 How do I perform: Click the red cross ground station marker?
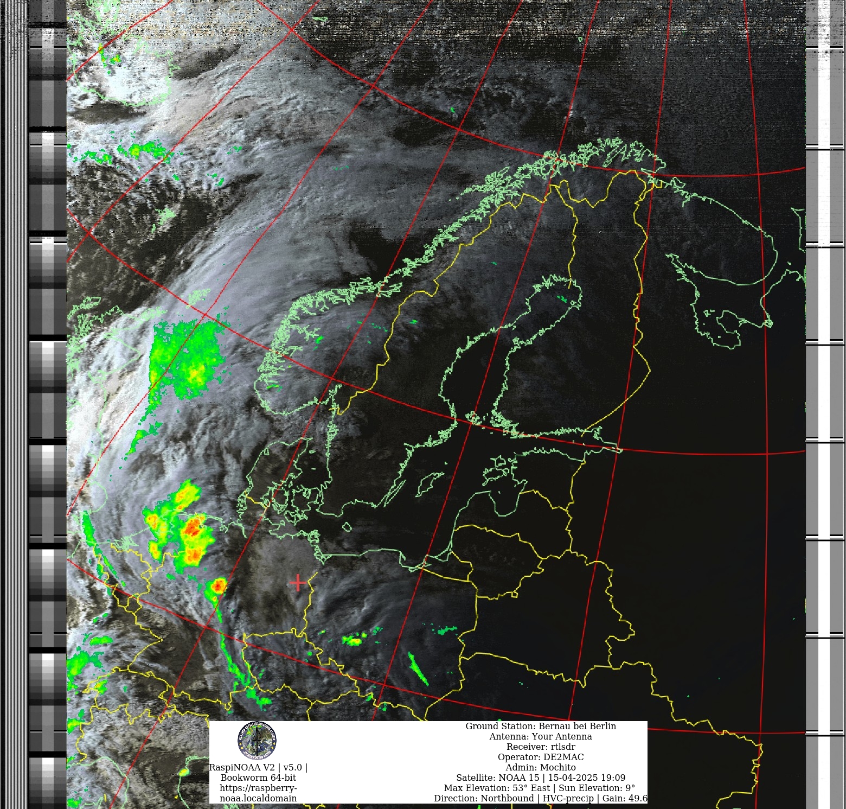click(x=298, y=582)
